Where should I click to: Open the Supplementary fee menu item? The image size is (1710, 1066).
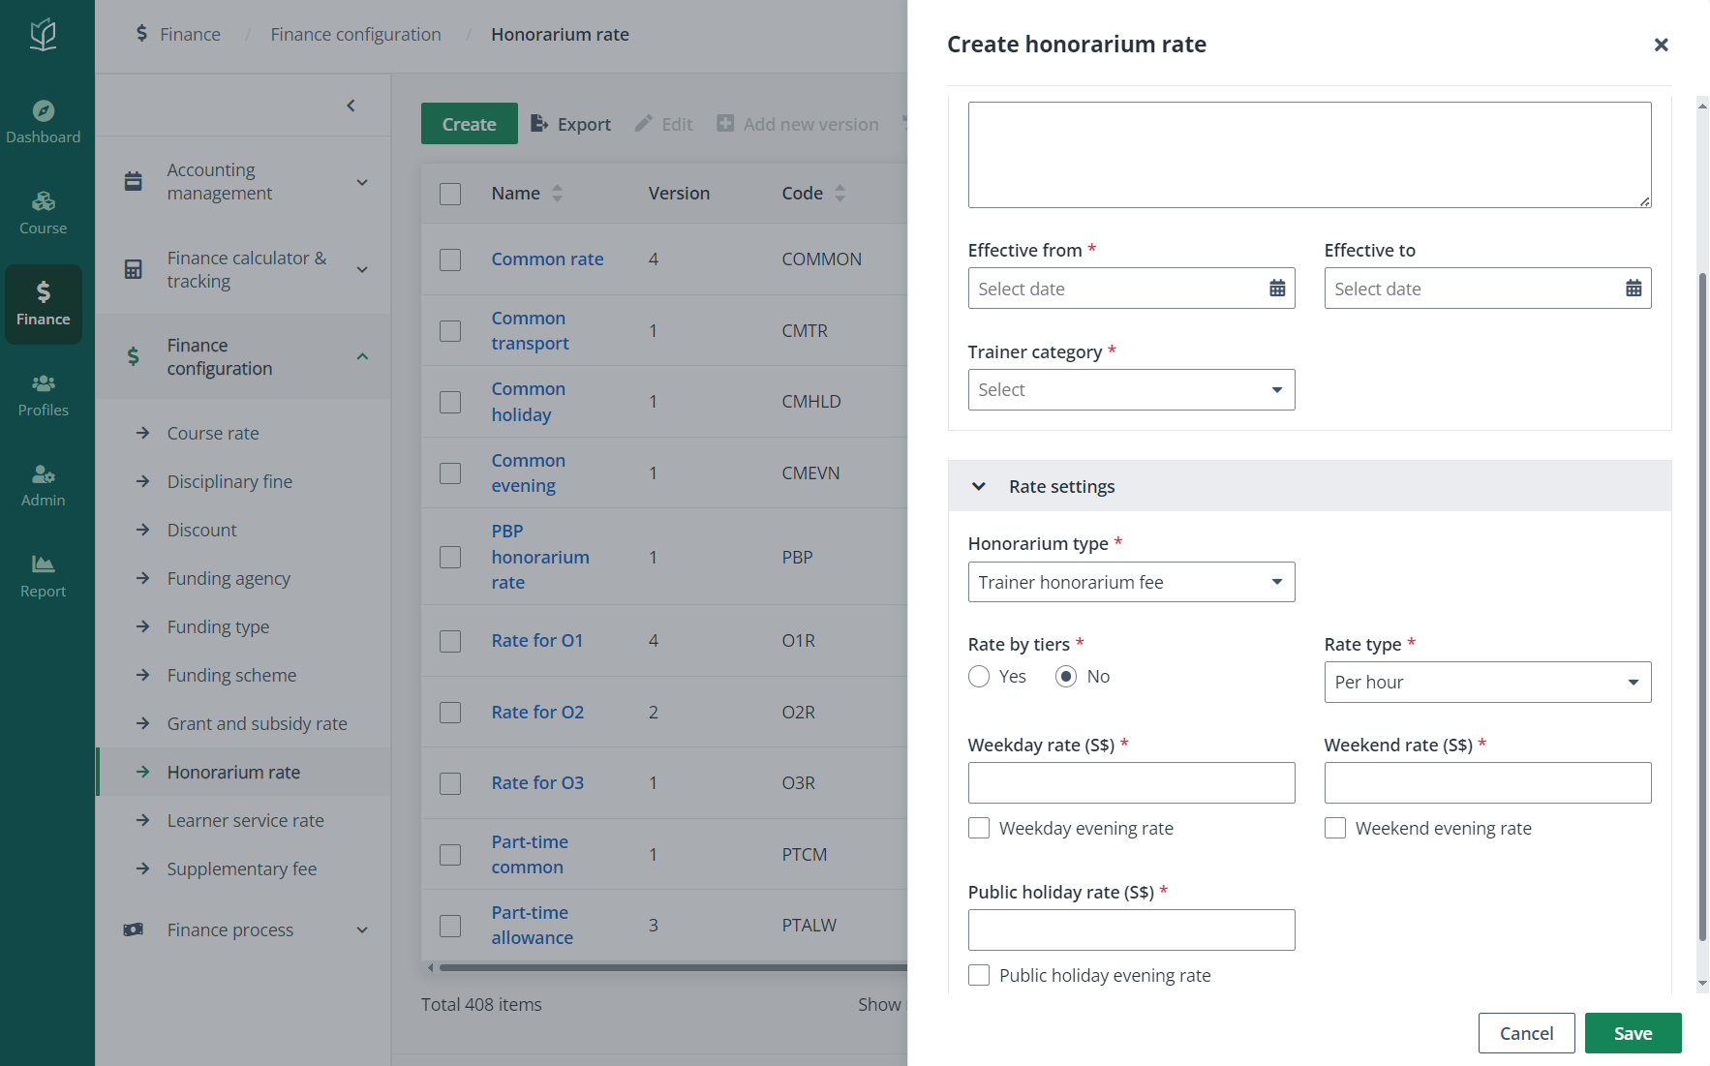[241, 868]
